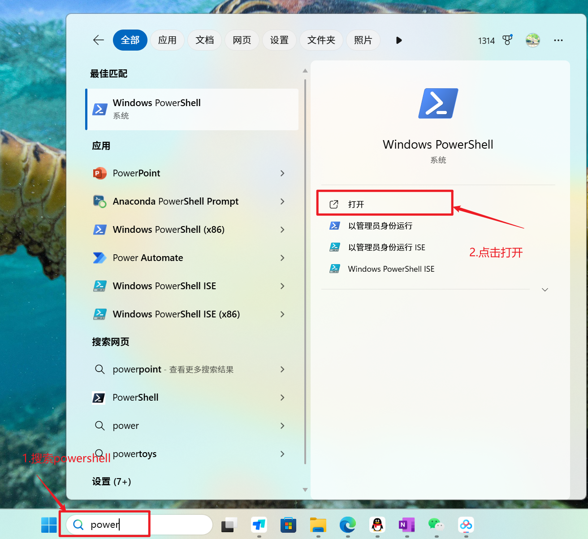Open Baidu Netdisk icon on the taskbar
The width and height of the screenshot is (588, 539).
(466, 525)
